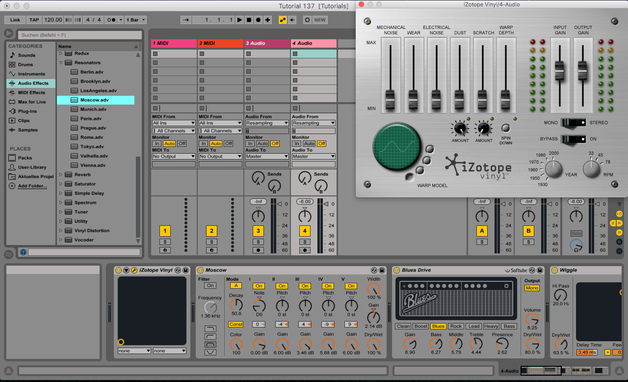Click the Vinyl Input Gain slider
Screen dimensions: 628x382
click(560, 71)
